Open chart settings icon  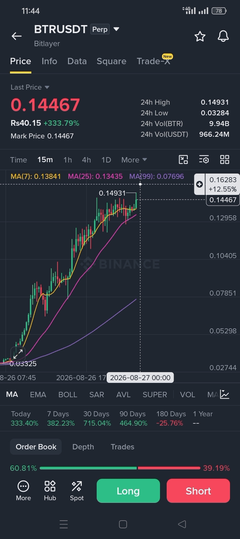tap(204, 159)
